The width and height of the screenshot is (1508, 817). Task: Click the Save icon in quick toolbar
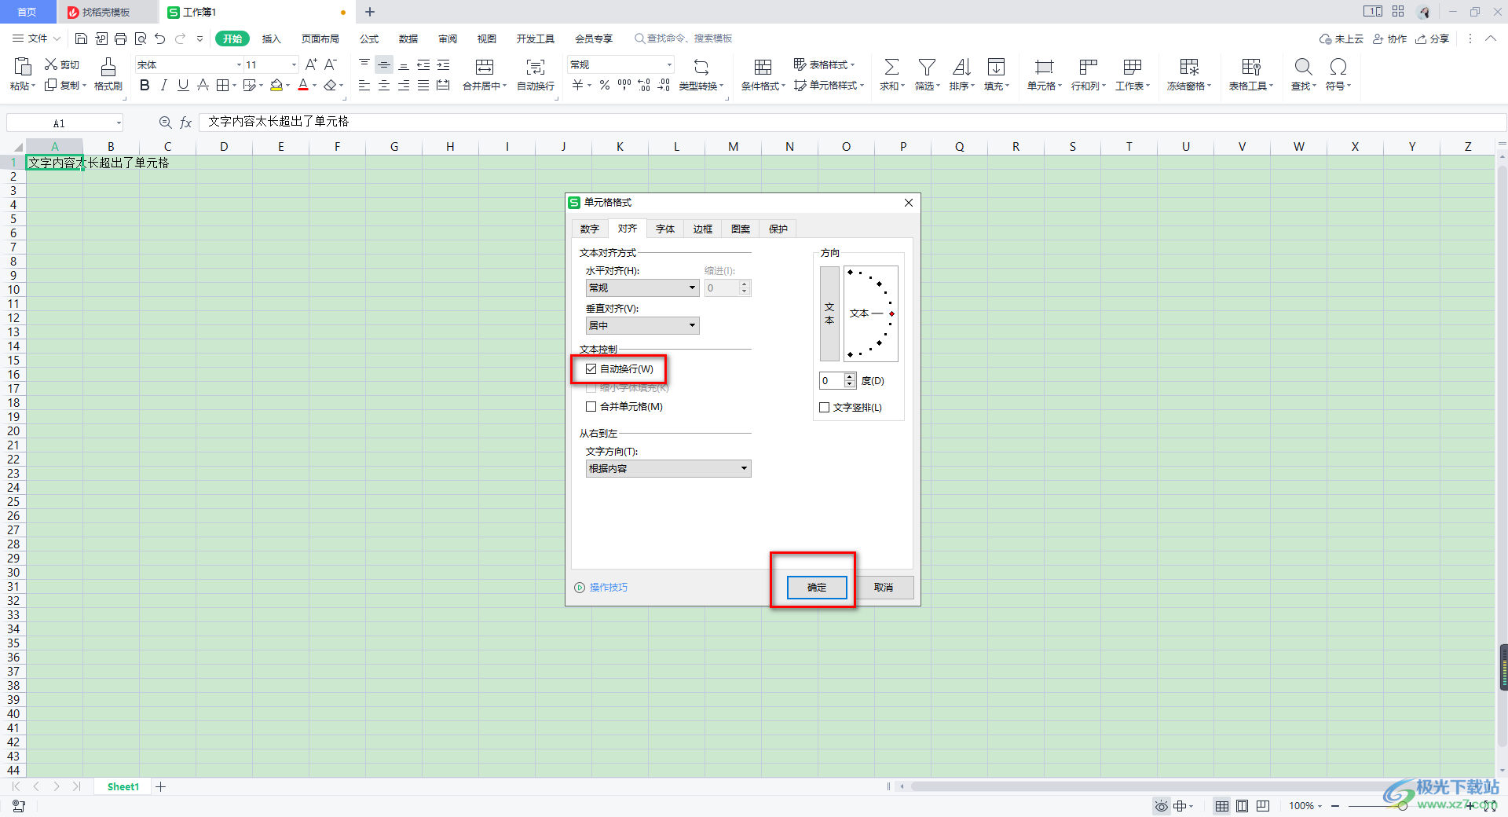coord(81,38)
